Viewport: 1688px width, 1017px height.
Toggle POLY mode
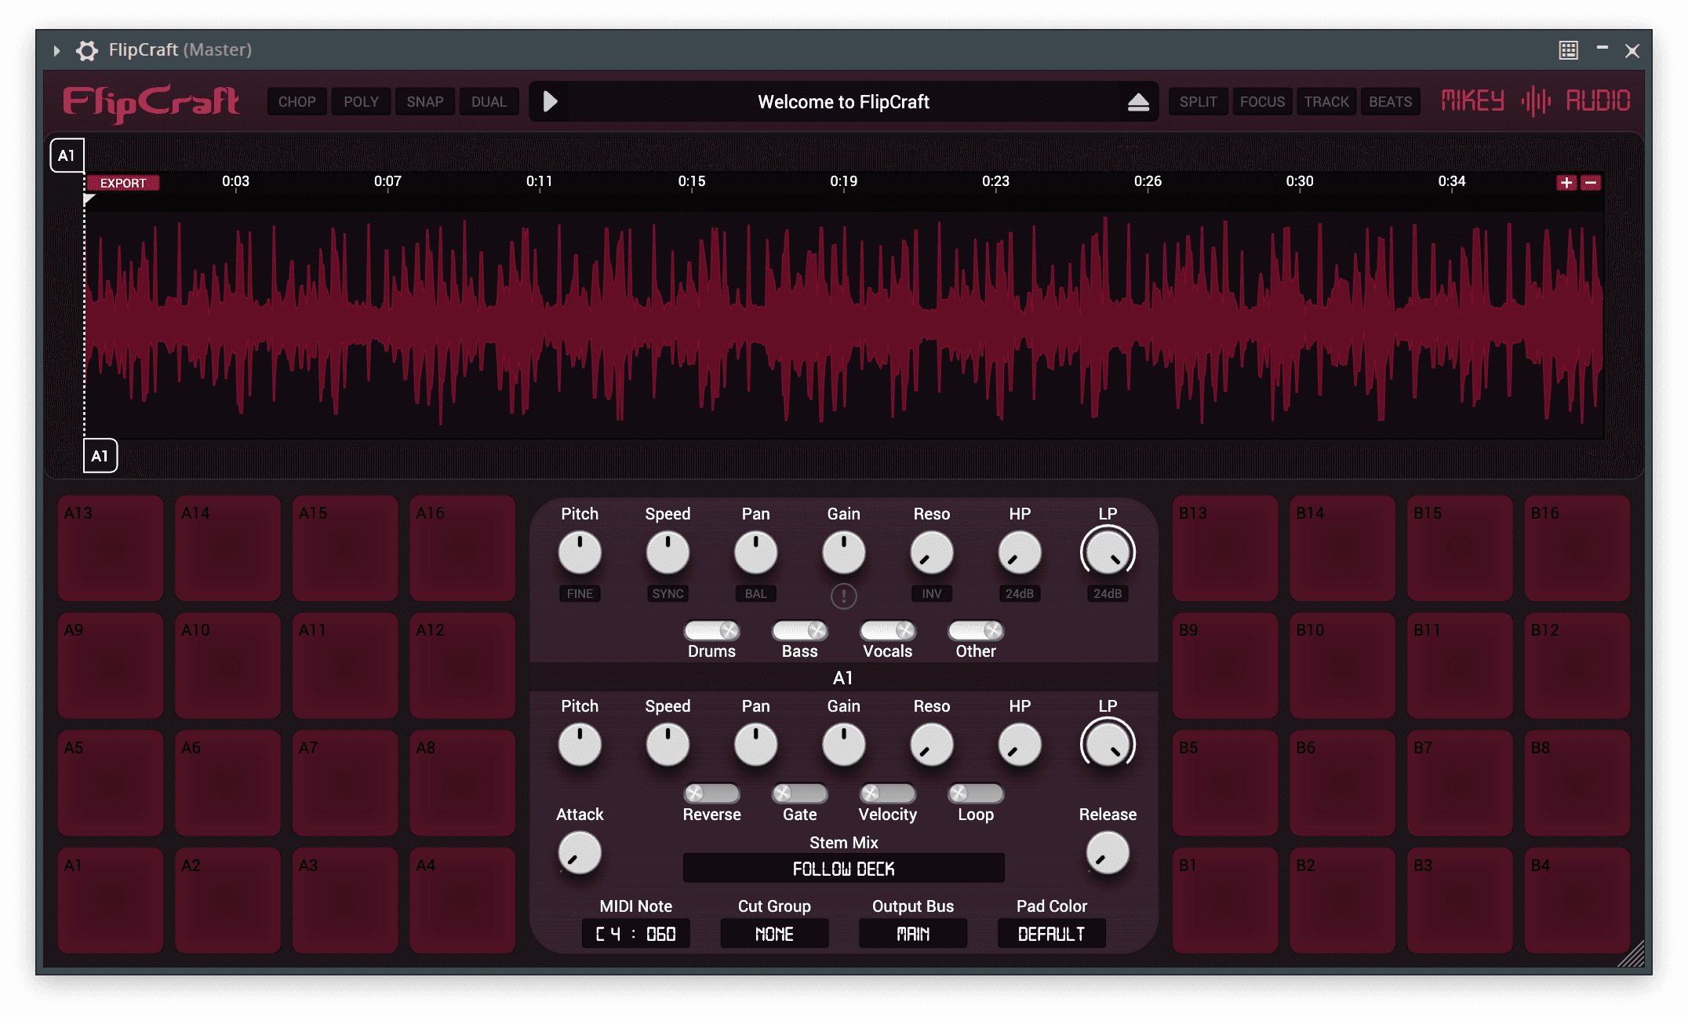click(x=361, y=102)
